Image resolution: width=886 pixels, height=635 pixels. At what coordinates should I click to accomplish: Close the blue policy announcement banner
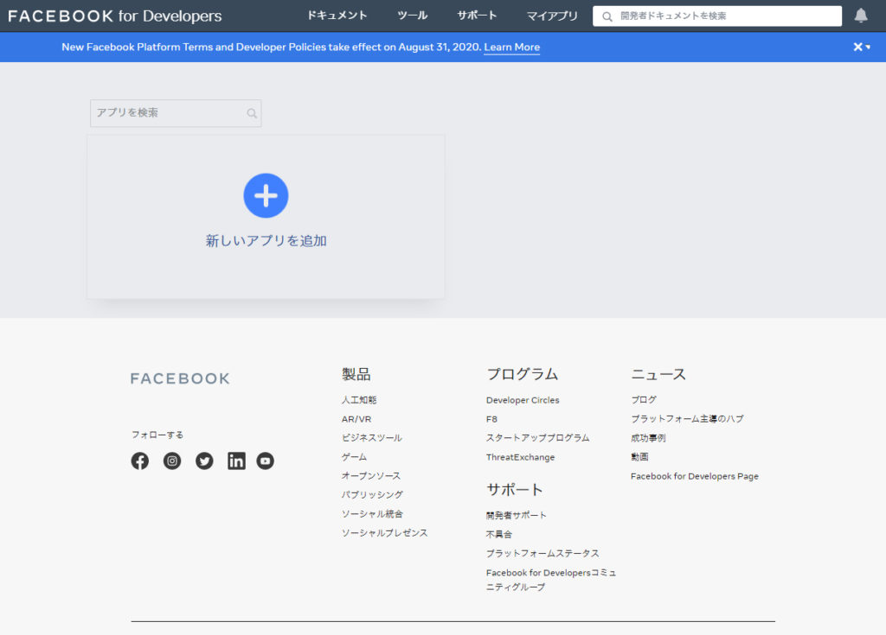tap(857, 47)
